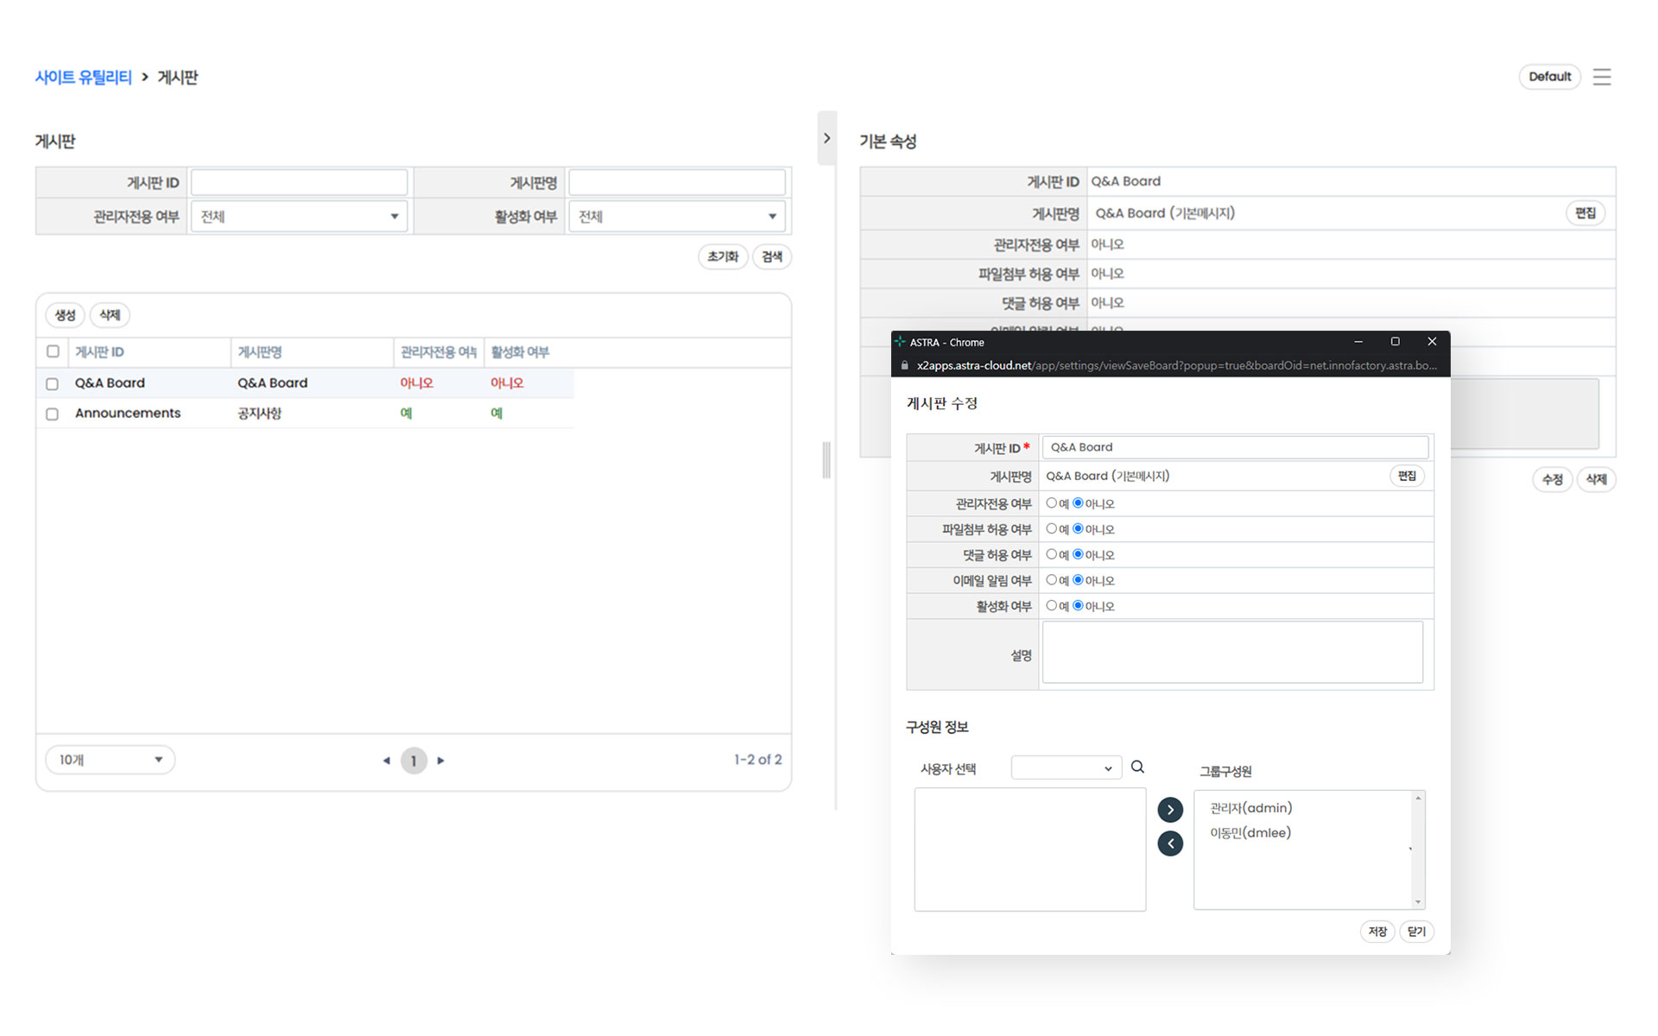Click the lock icon in popup address bar
This screenshot has width=1658, height=1036.
(904, 365)
